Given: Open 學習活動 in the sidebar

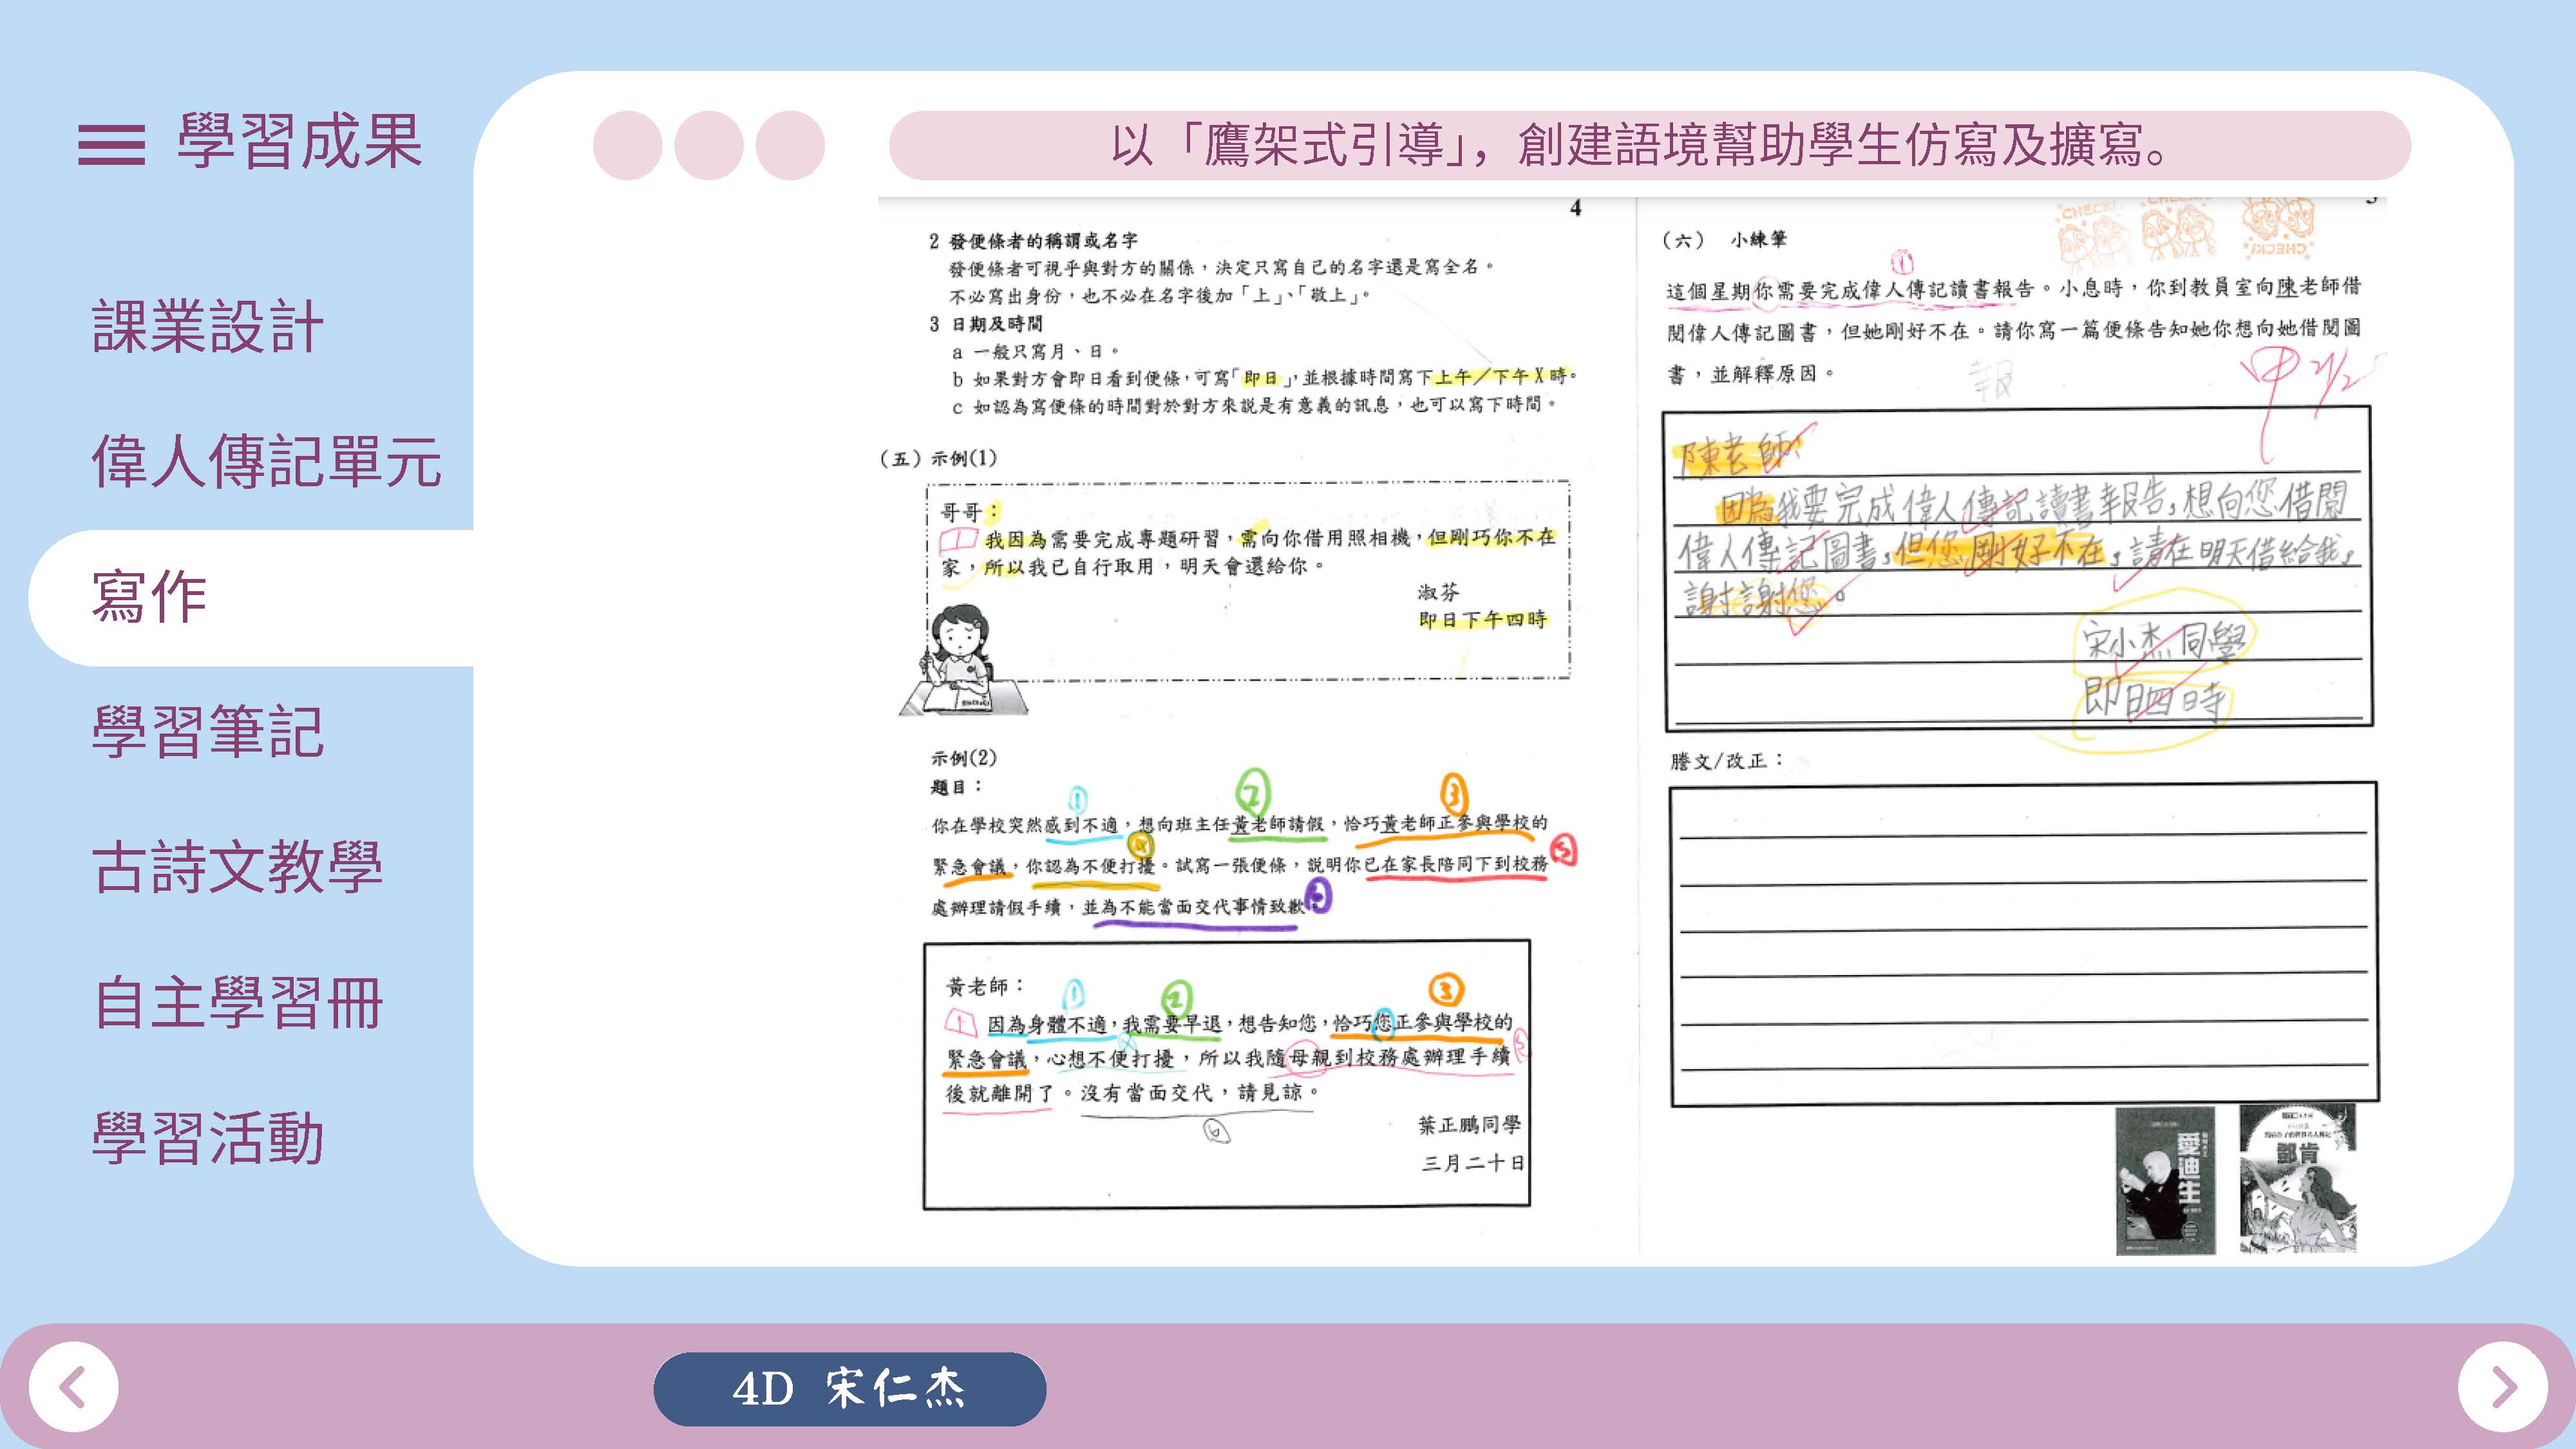Looking at the screenshot, I should [207, 1137].
